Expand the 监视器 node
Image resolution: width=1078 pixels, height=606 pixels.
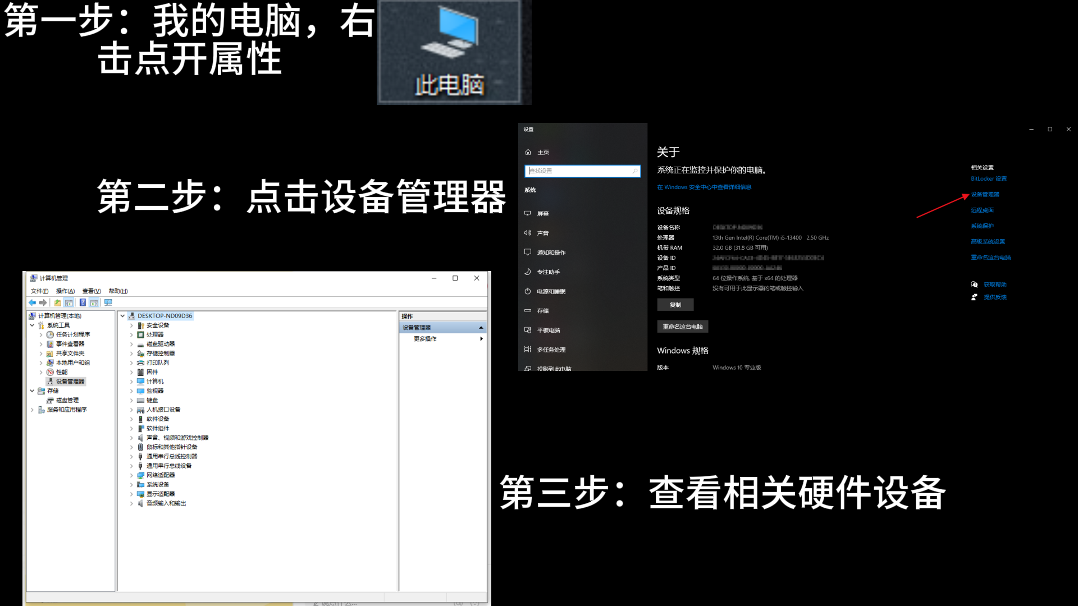pos(131,391)
